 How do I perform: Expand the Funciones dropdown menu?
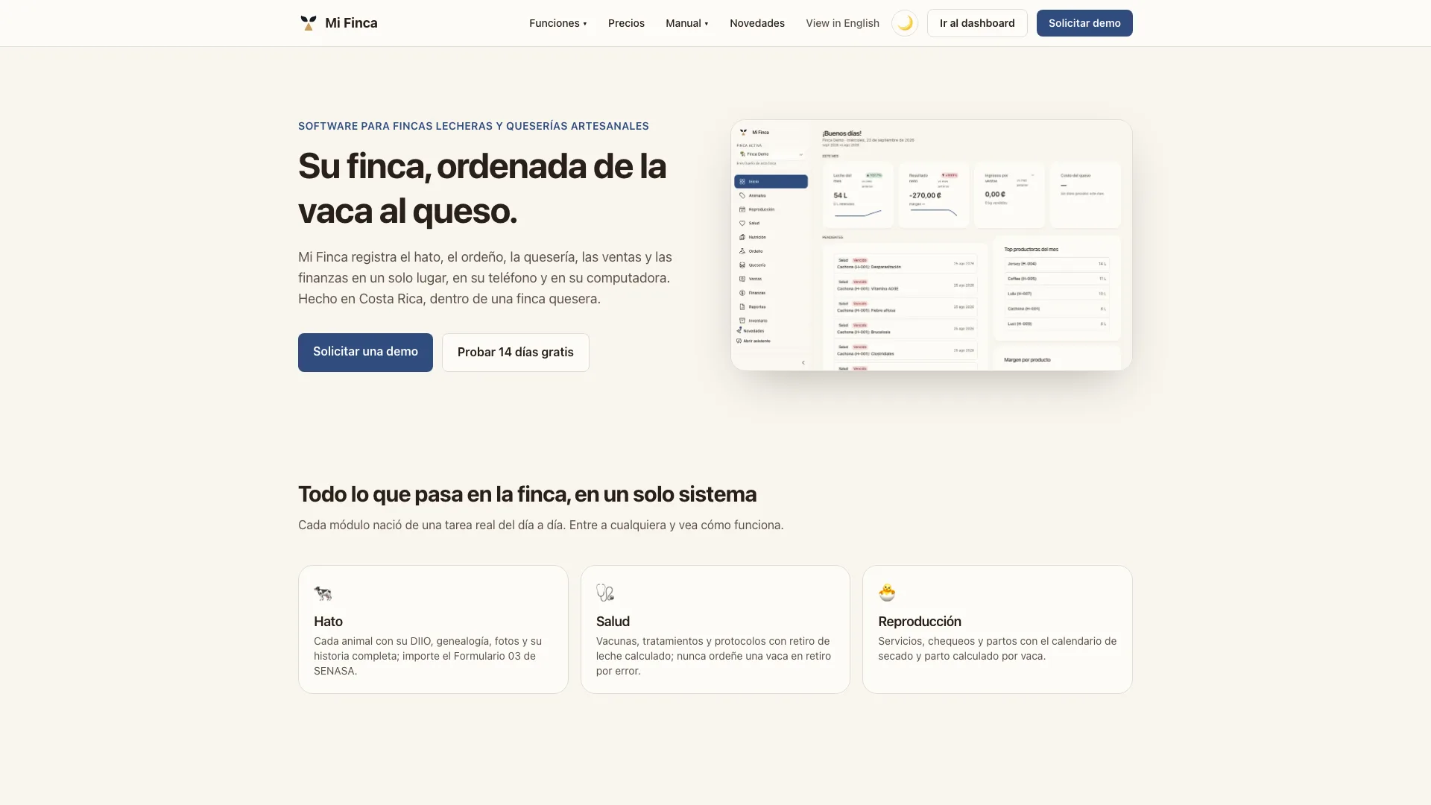pyautogui.click(x=558, y=23)
